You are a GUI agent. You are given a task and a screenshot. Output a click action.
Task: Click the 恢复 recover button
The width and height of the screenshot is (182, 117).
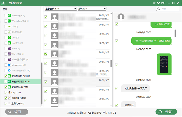click(166, 112)
